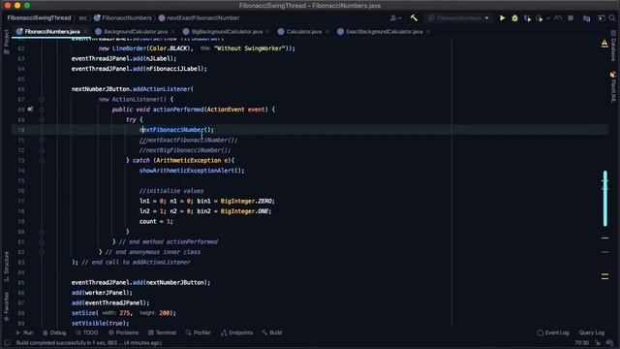The image size is (620, 349).
Task: Open the Endpoints tool window
Action: pos(237,333)
